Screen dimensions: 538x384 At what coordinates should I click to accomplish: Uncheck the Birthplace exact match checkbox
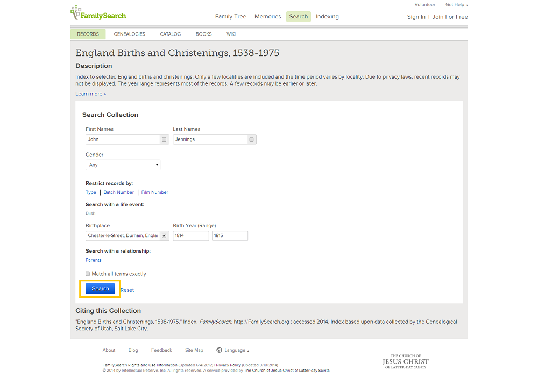pos(164,235)
